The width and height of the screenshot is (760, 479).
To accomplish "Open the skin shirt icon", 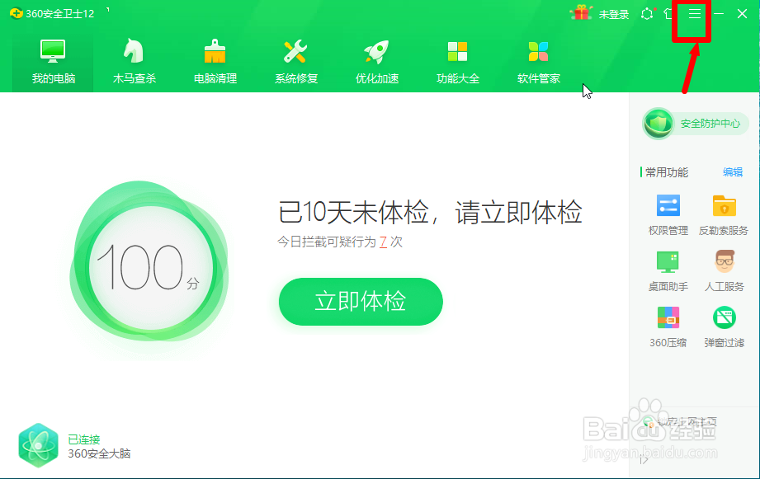I will [668, 13].
